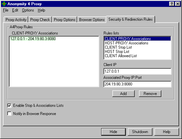The width and height of the screenshot is (182, 139).
Task: Click the Add button
Action: (124, 94)
